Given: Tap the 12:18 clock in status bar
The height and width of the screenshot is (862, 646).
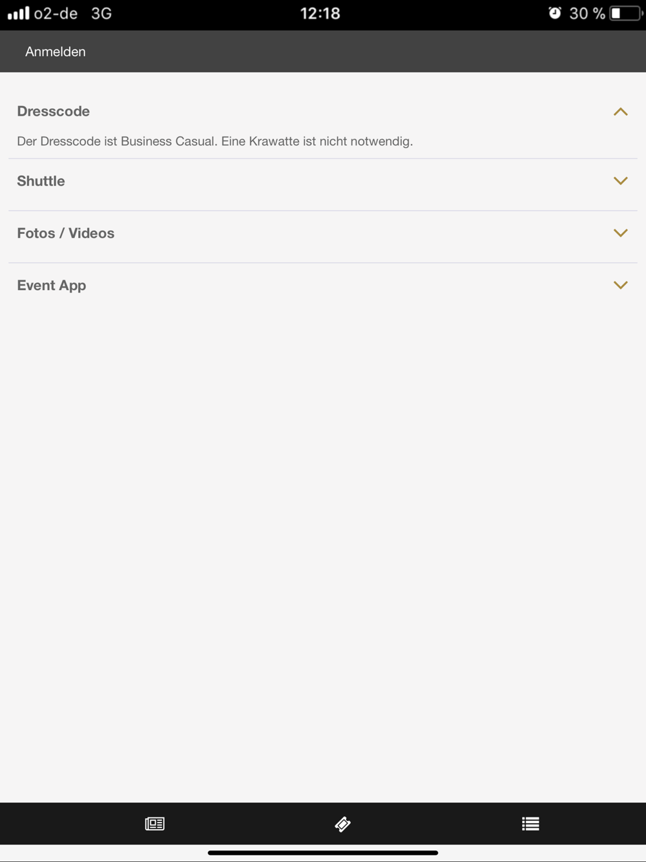Looking at the screenshot, I should [x=320, y=13].
